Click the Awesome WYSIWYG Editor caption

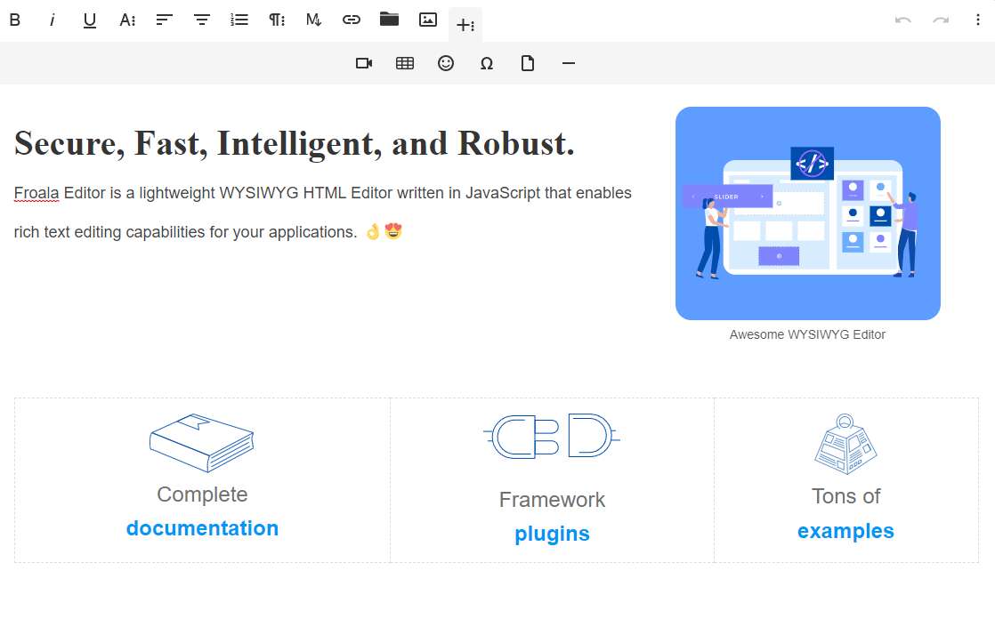807,334
